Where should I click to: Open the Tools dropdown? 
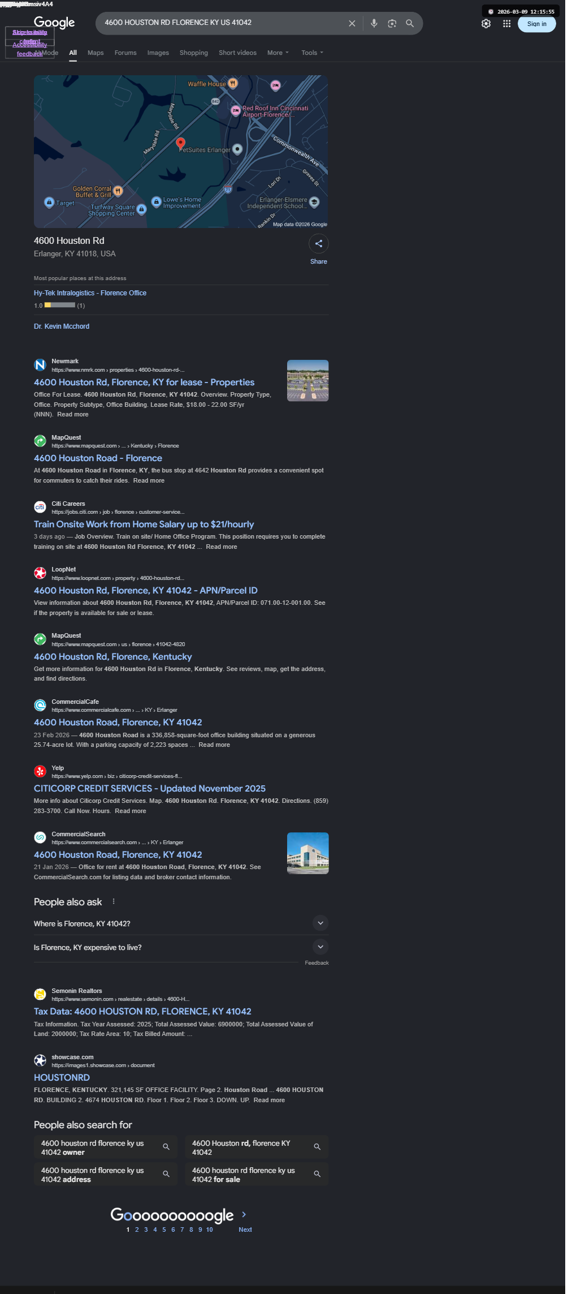point(312,53)
